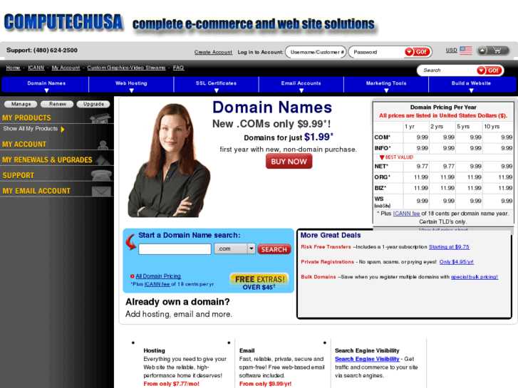
Task: Focus the Password field
Action: (377, 52)
